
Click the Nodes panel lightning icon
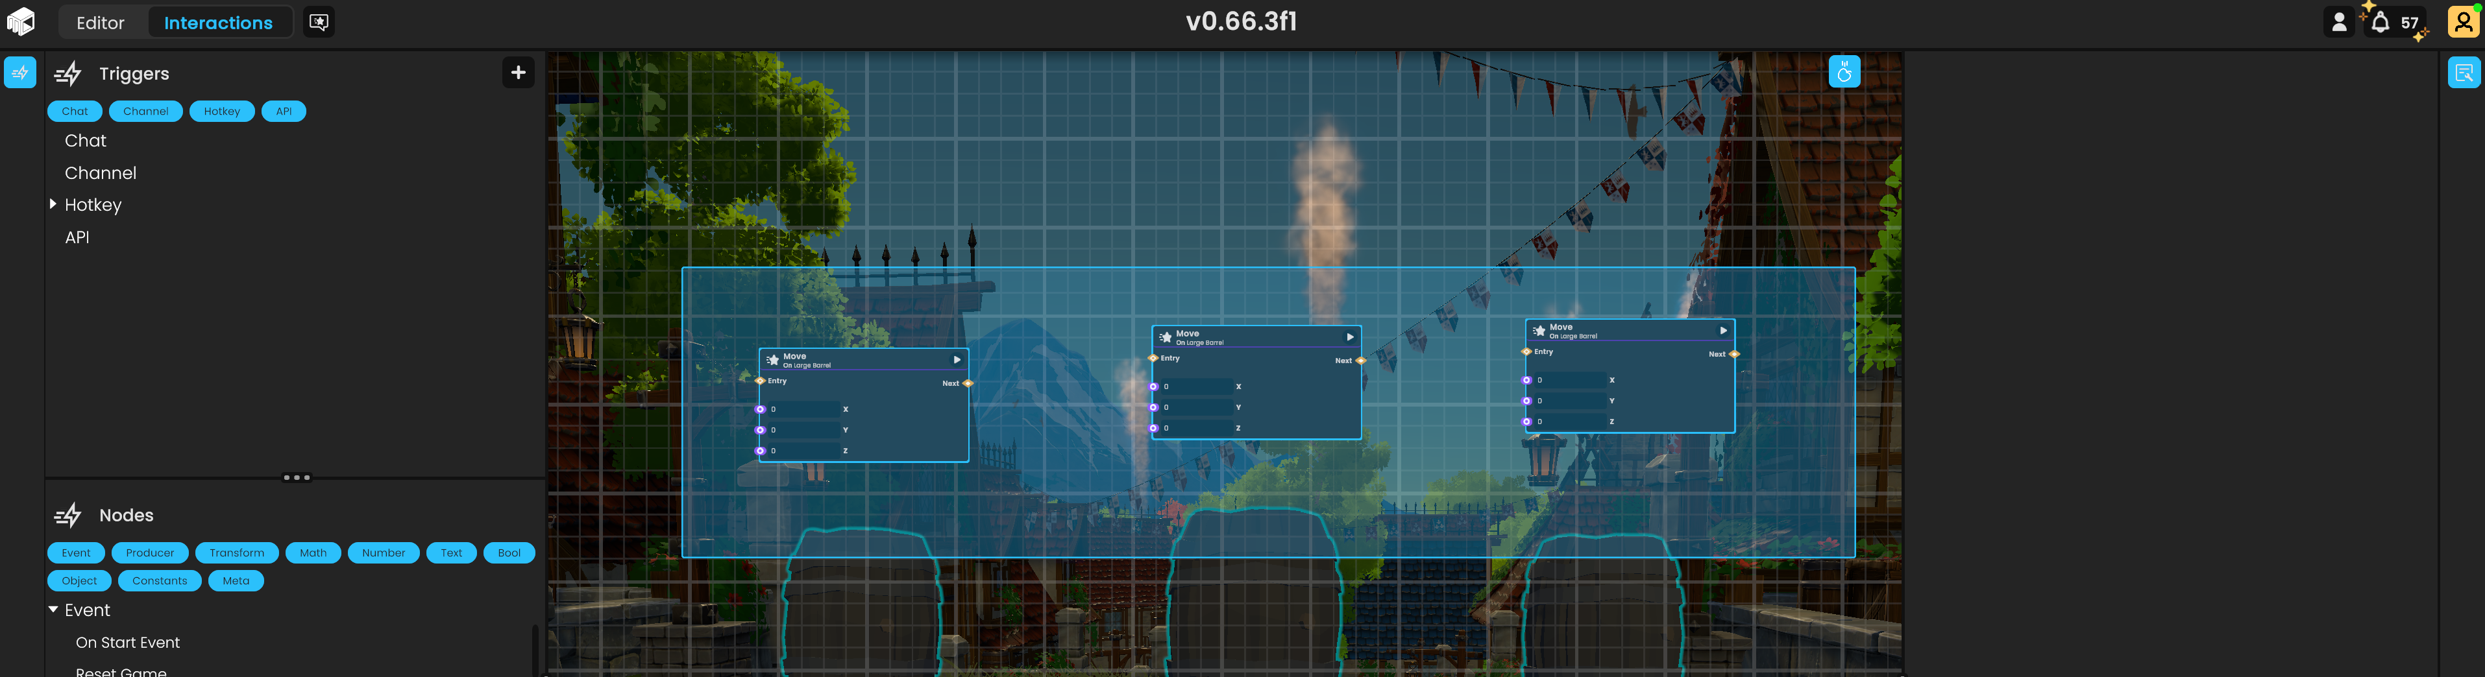(x=67, y=515)
